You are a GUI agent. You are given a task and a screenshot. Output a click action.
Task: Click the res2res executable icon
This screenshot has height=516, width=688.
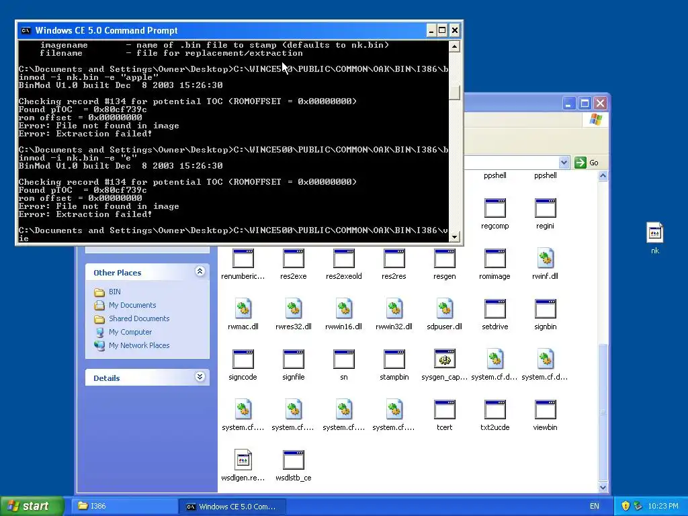point(394,259)
